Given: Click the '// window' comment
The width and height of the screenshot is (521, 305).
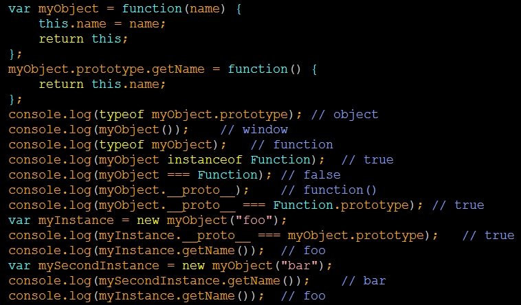Looking at the screenshot, I should (x=254, y=130).
